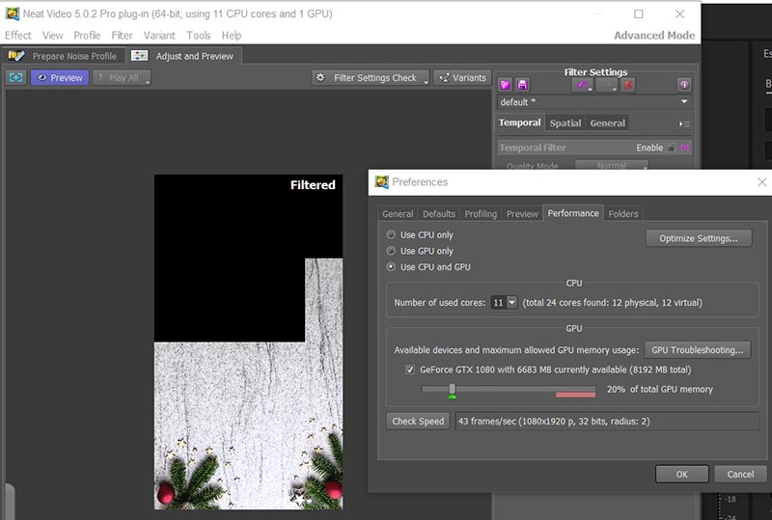
Task: Click the Variants button
Action: click(463, 77)
